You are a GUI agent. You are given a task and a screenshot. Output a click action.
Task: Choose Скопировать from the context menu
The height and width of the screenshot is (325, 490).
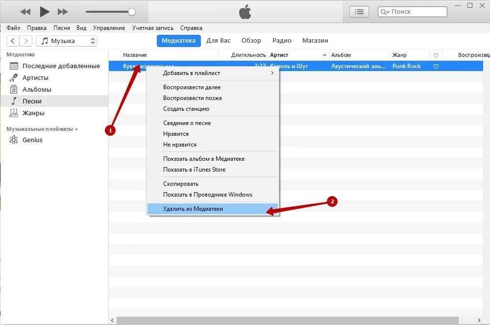[213, 184]
